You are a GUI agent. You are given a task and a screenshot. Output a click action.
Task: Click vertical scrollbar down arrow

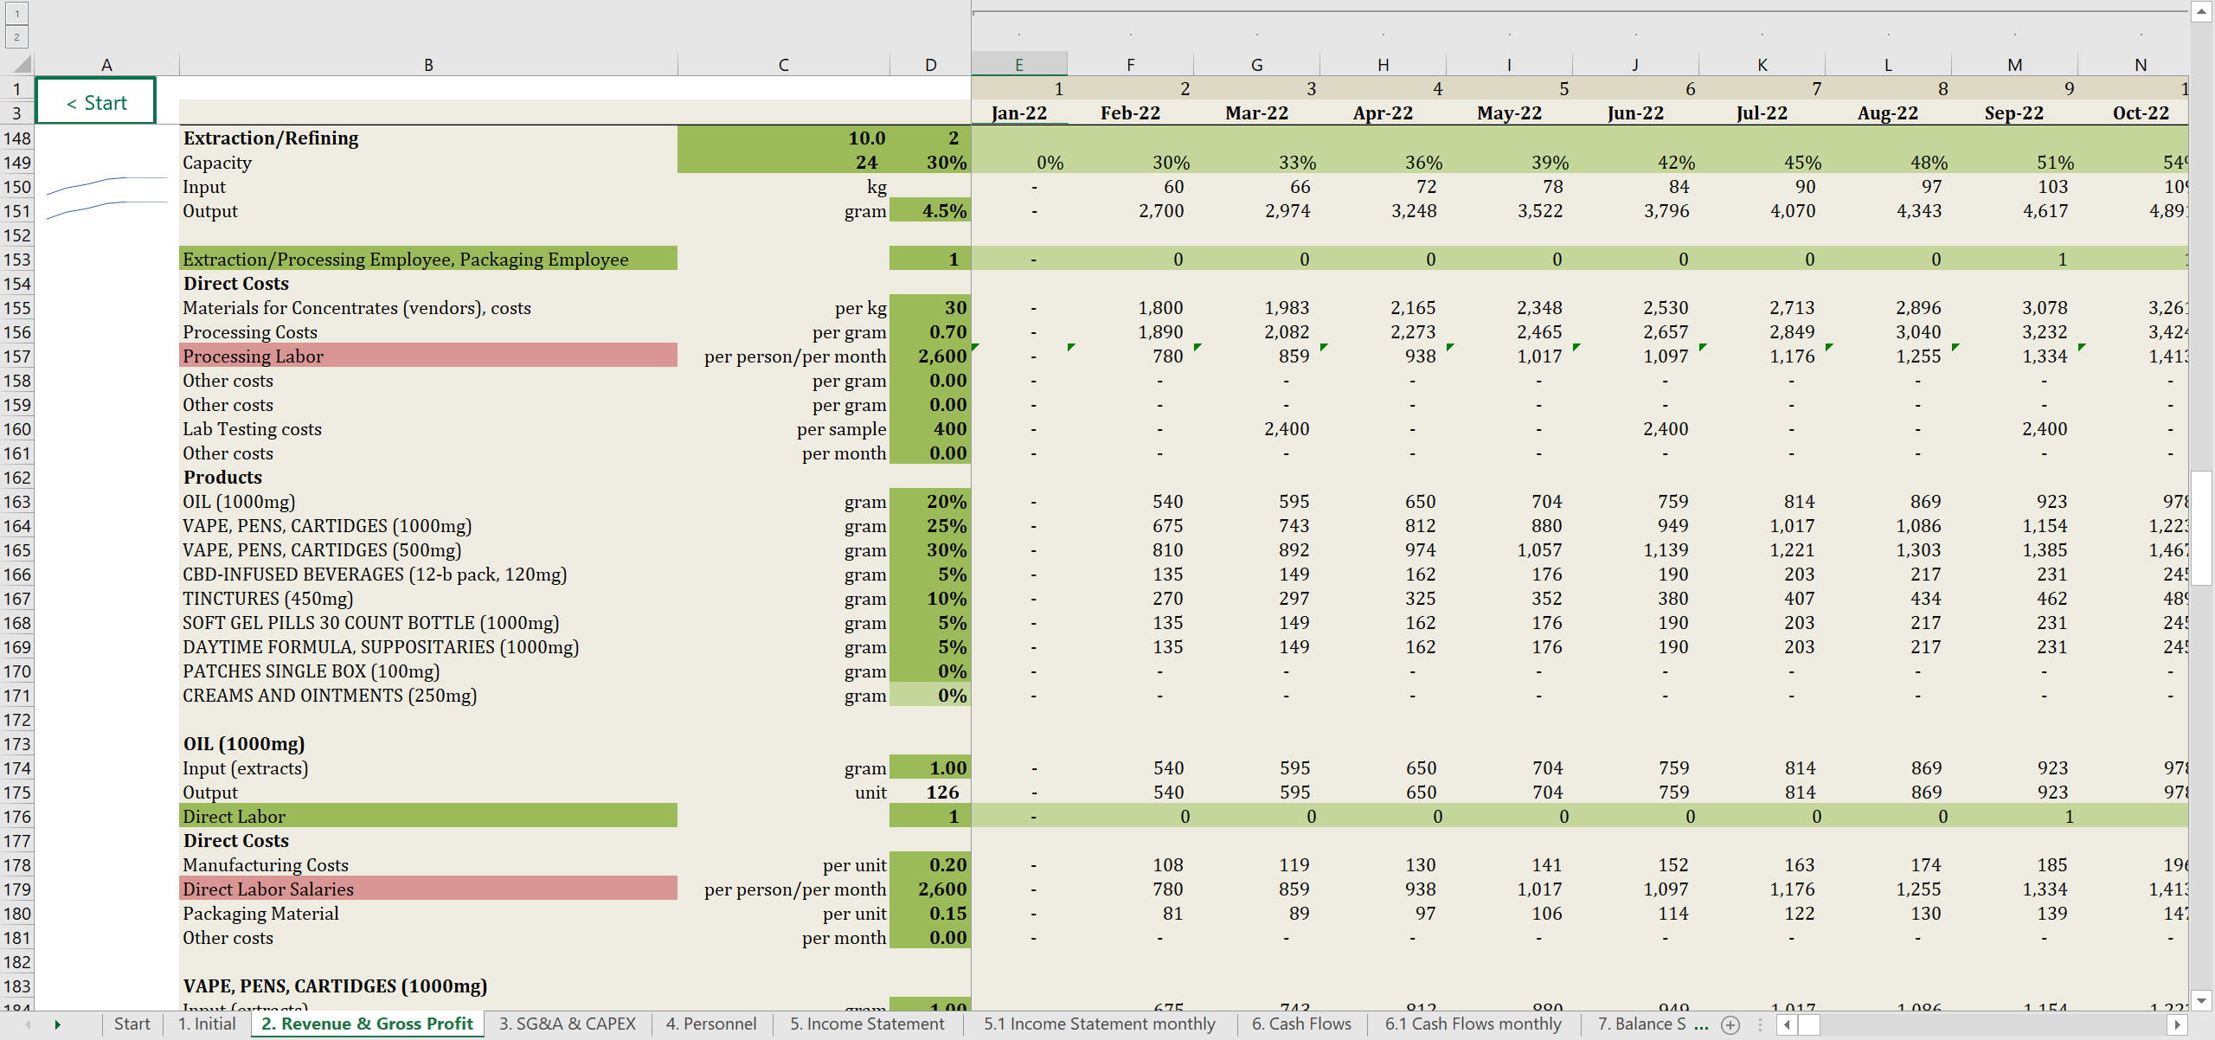coord(2201,999)
